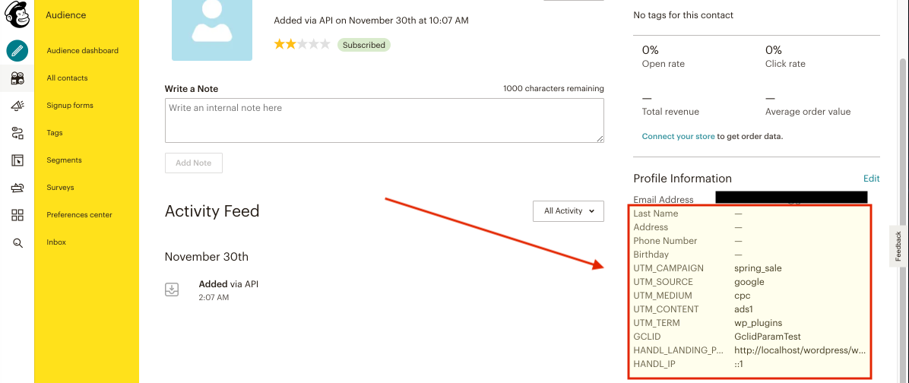909x383 pixels.
Task: Select the Audience icon in left rail
Action: [x=17, y=78]
